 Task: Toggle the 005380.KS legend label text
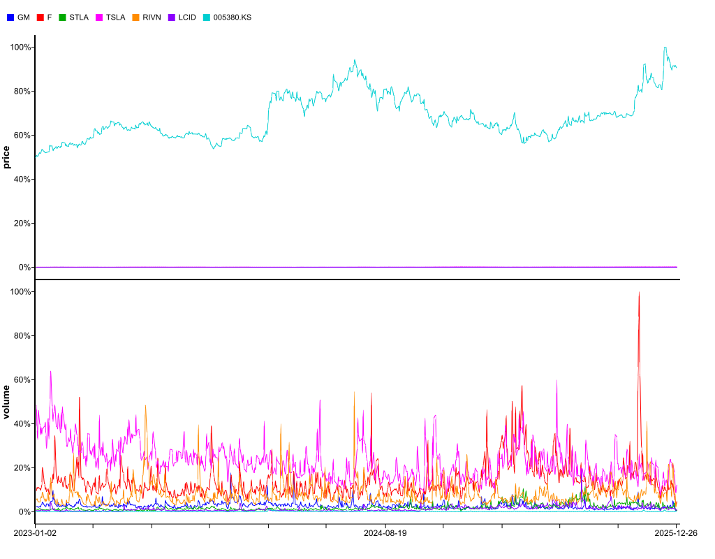pyautogui.click(x=232, y=17)
